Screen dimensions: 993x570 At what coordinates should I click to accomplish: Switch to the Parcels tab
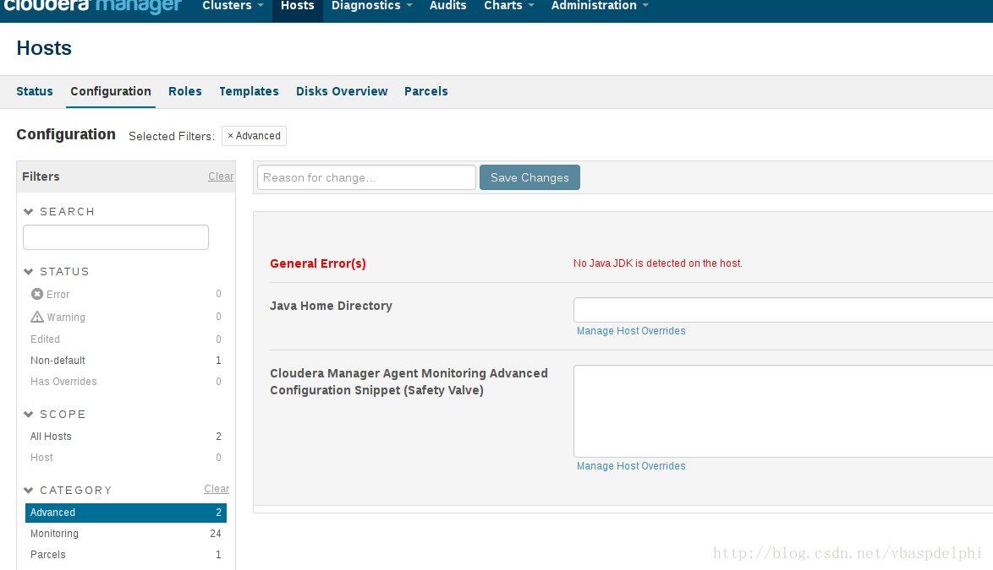[426, 92]
